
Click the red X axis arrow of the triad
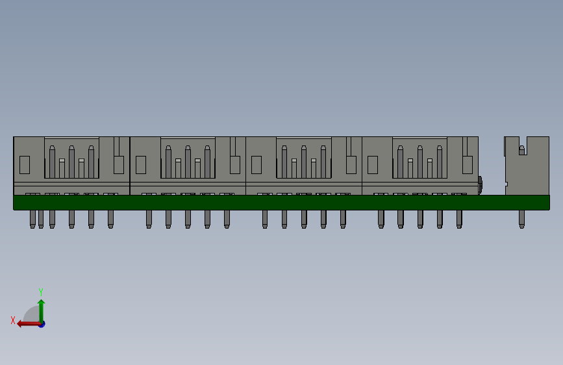(x=29, y=324)
